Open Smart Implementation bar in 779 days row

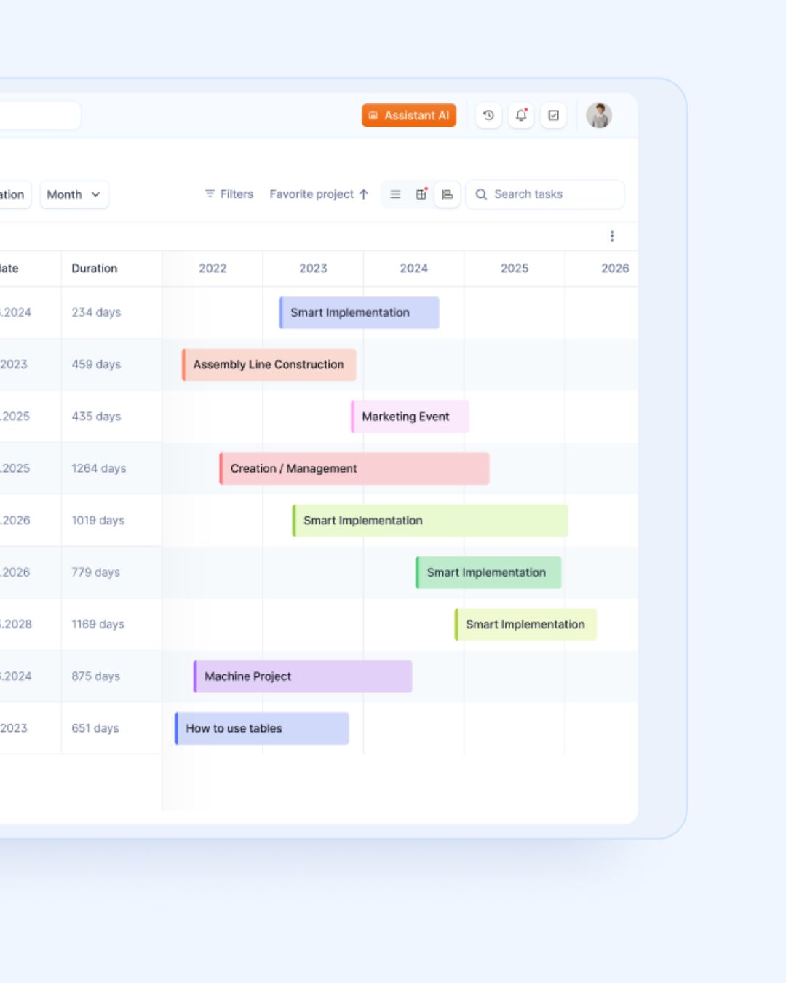pos(488,572)
